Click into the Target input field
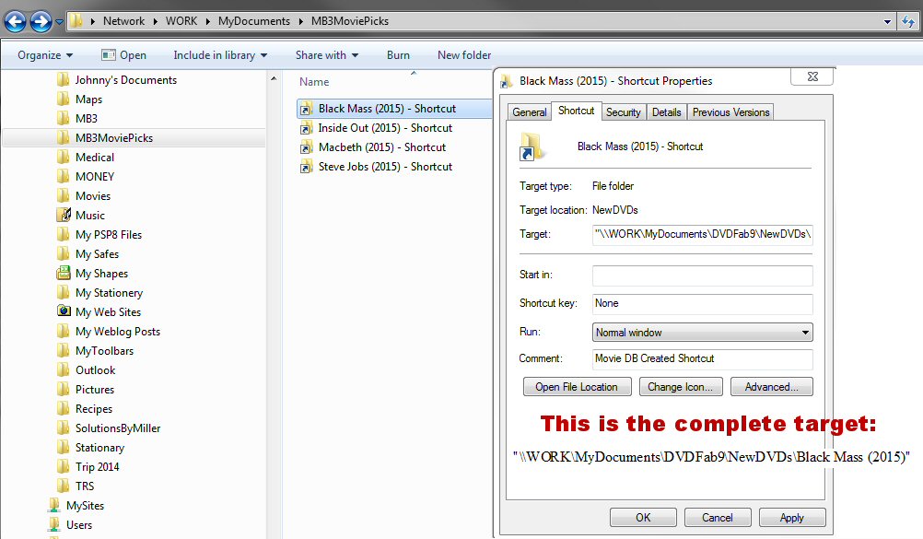Image resolution: width=923 pixels, height=539 pixels. pos(702,234)
